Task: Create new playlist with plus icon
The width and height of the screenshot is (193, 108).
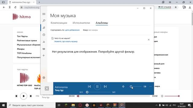Action: click(x=44, y=55)
